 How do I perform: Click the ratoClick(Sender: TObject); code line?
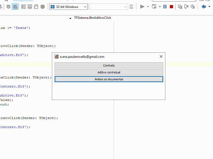(x=29, y=118)
